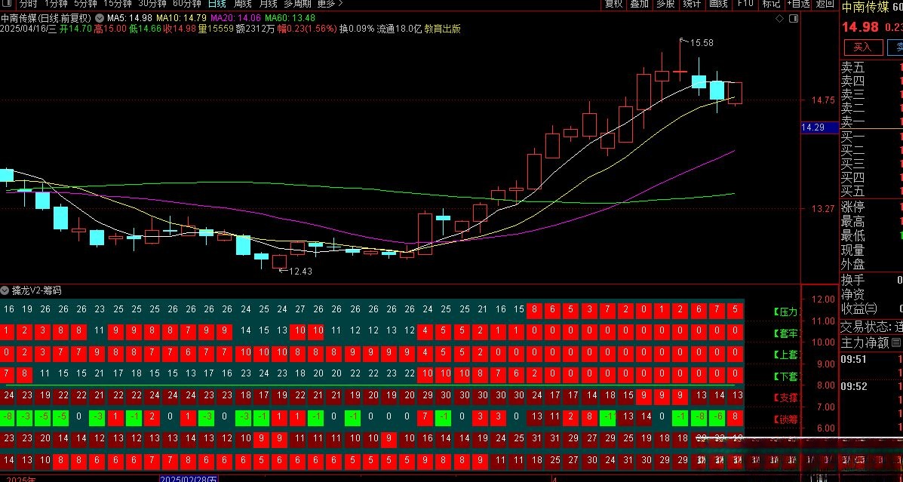The width and height of the screenshot is (903, 482).
Task: Open the 统计 statistics tool
Action: 692,4
